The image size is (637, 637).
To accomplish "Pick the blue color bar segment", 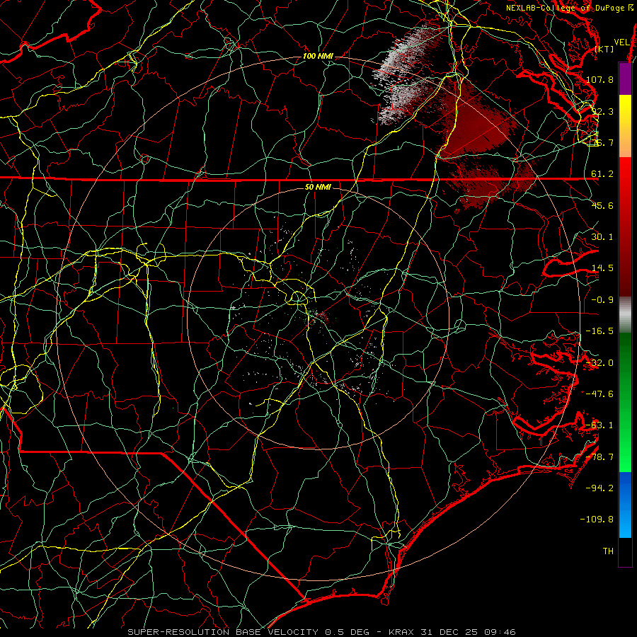I will click(x=625, y=505).
